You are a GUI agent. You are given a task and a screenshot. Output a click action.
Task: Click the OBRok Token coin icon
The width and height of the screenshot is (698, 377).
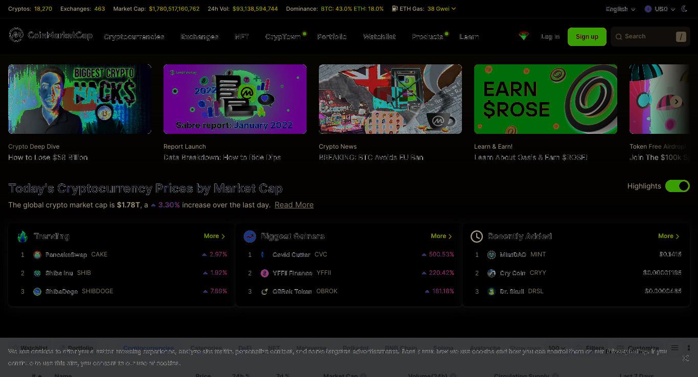pos(264,292)
